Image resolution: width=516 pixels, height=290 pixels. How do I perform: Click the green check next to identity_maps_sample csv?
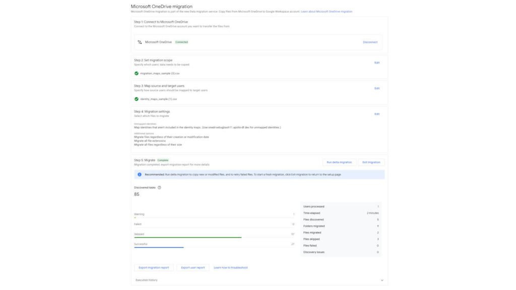pos(136,99)
